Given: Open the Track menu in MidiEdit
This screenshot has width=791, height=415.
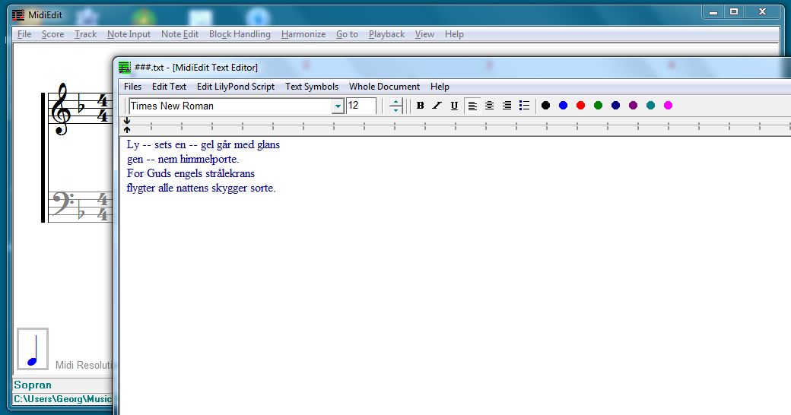Looking at the screenshot, I should point(85,34).
